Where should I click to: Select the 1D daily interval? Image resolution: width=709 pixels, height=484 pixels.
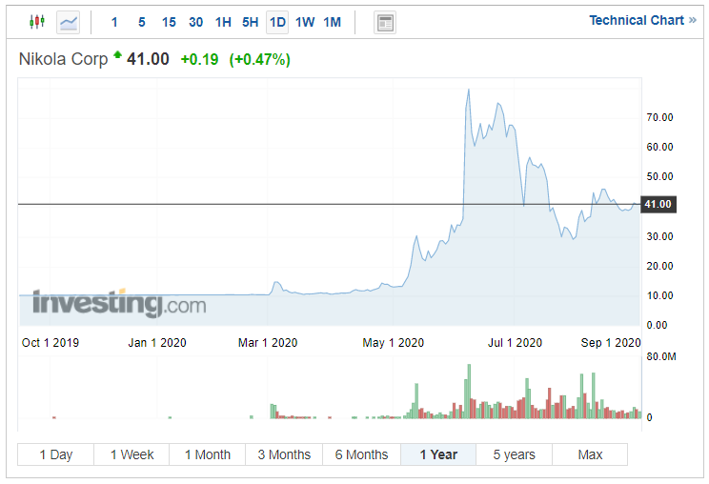click(x=277, y=22)
